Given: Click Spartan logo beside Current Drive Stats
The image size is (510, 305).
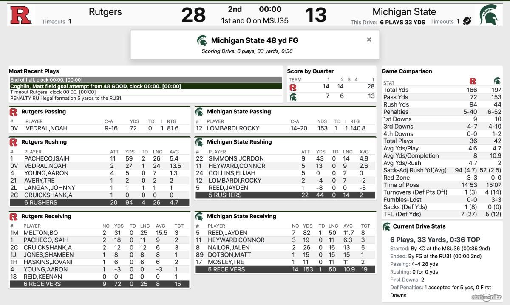Looking at the screenshot, I should [x=386, y=226].
